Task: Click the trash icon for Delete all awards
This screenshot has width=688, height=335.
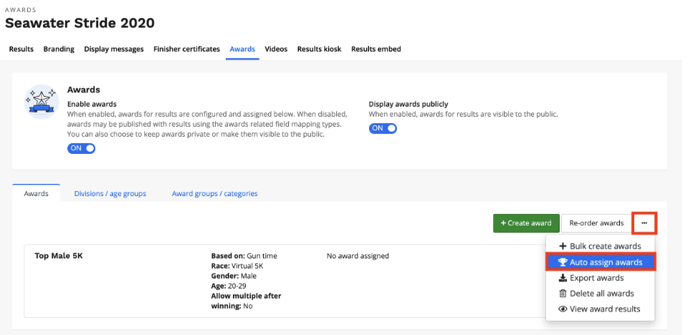Action: [563, 293]
